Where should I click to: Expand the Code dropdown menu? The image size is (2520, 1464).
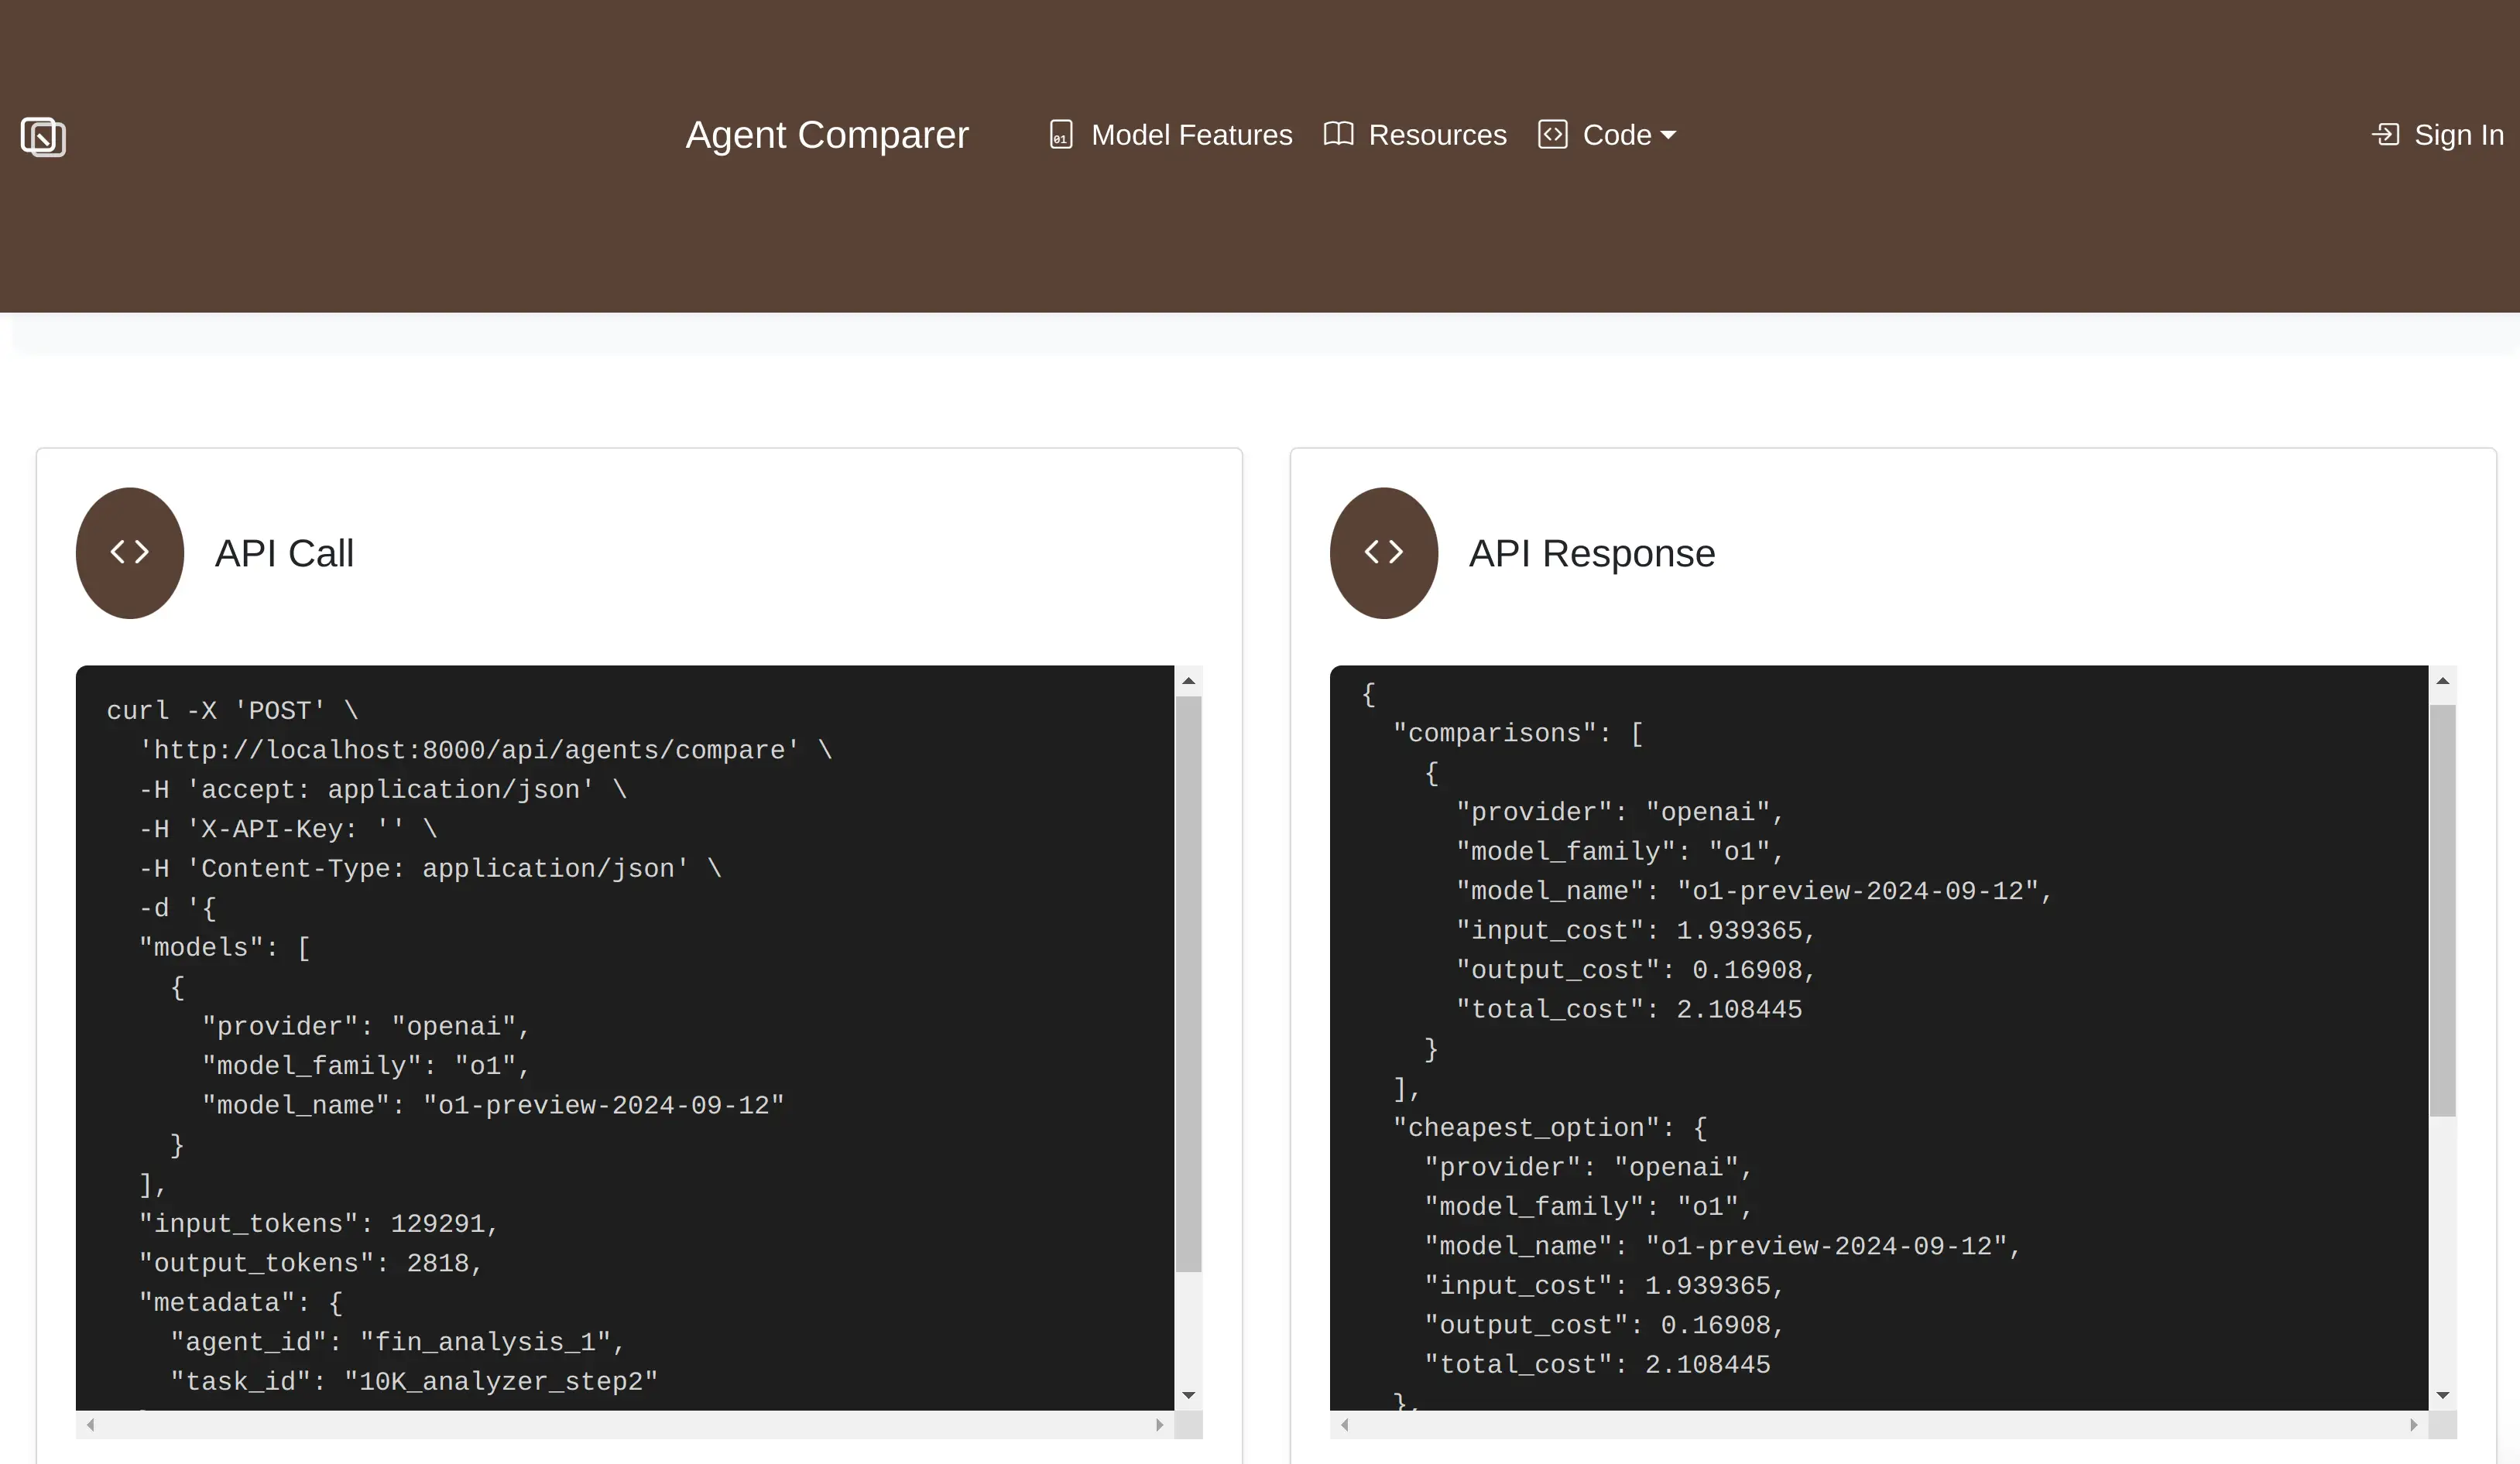pos(1629,135)
